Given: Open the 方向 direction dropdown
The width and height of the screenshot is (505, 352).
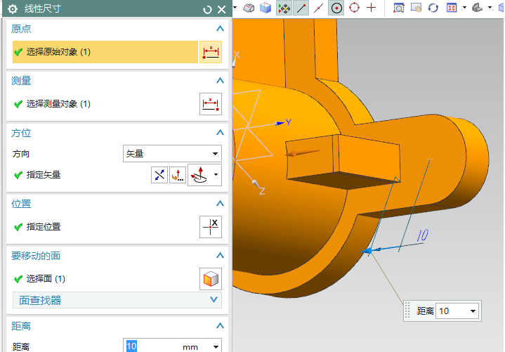Looking at the screenshot, I should tap(172, 153).
